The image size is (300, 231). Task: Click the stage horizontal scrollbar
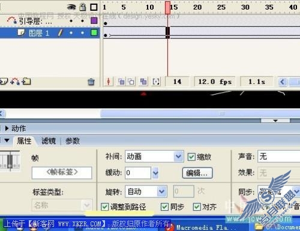[200, 114]
